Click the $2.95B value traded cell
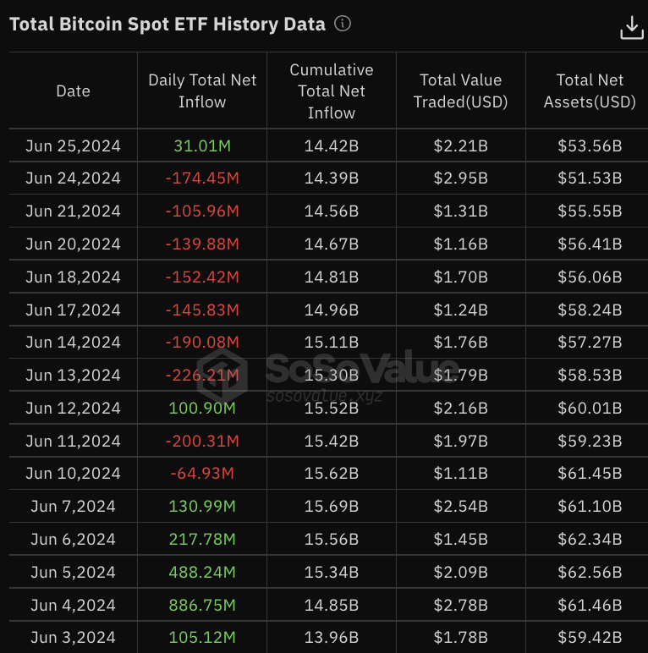Image resolution: width=648 pixels, height=653 pixels. pos(461,178)
